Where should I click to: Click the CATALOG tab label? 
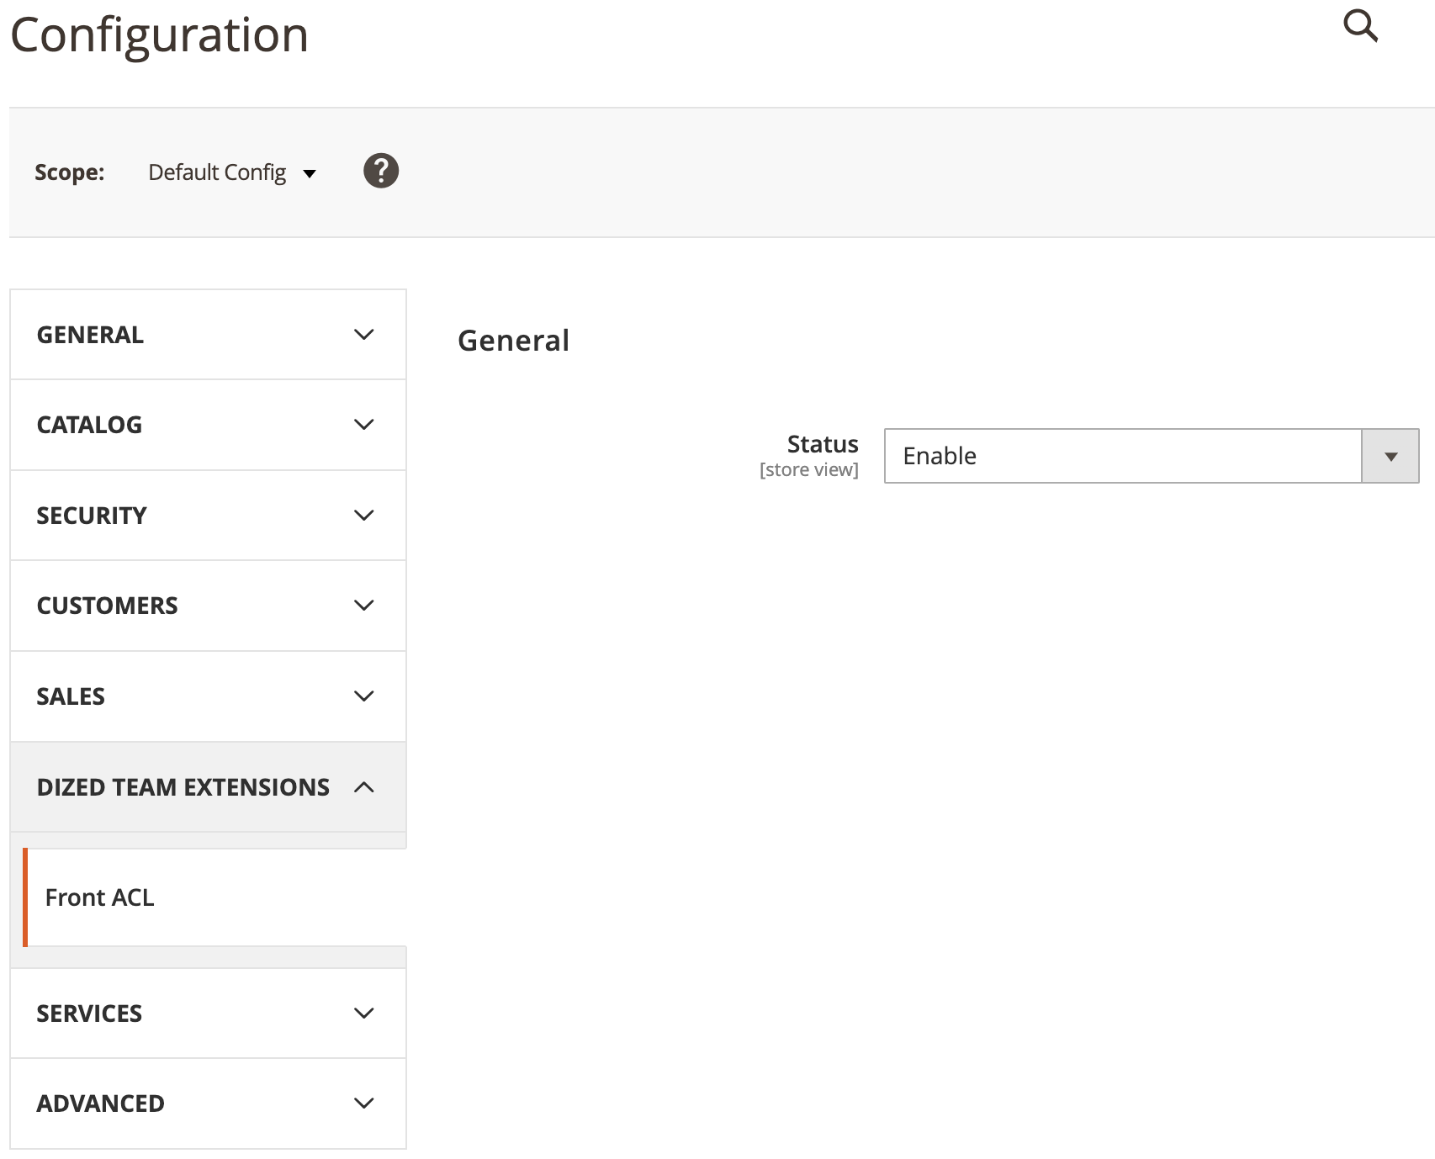(89, 425)
